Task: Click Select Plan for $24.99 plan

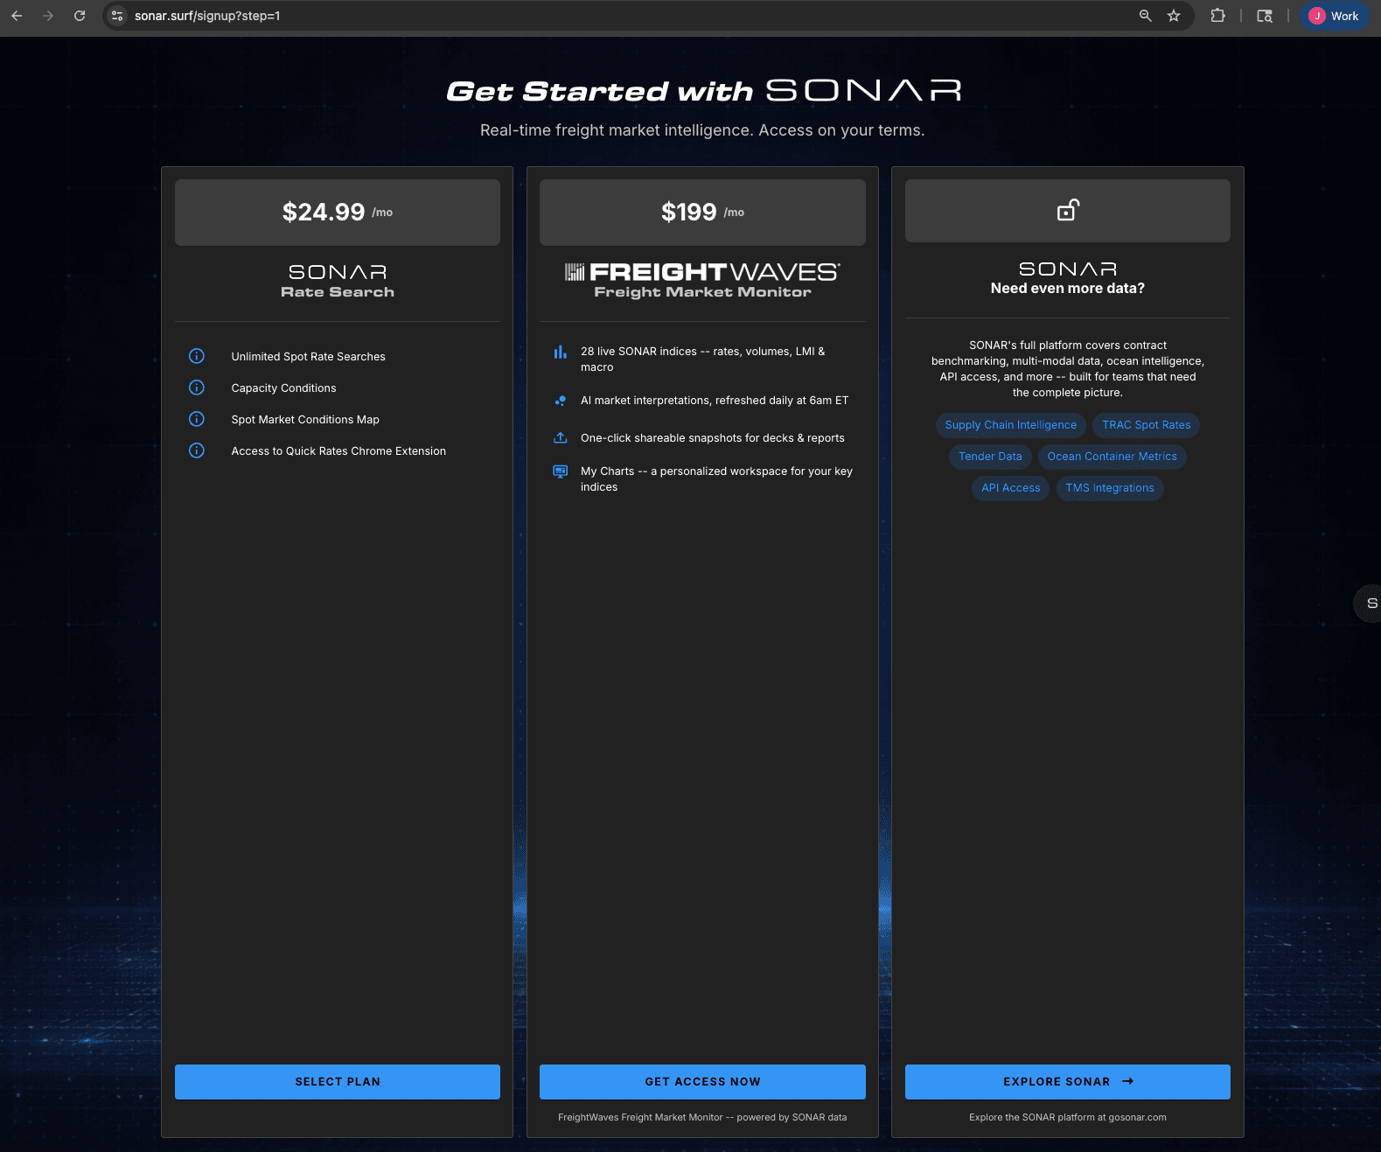Action: (x=338, y=1082)
